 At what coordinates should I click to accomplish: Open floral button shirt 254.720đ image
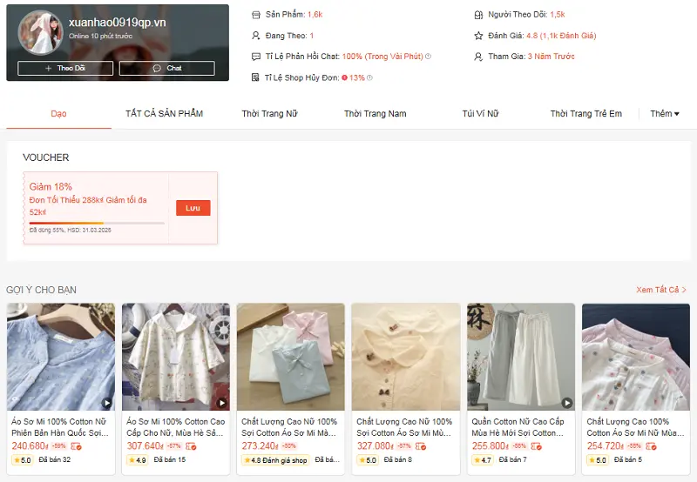coord(636,357)
